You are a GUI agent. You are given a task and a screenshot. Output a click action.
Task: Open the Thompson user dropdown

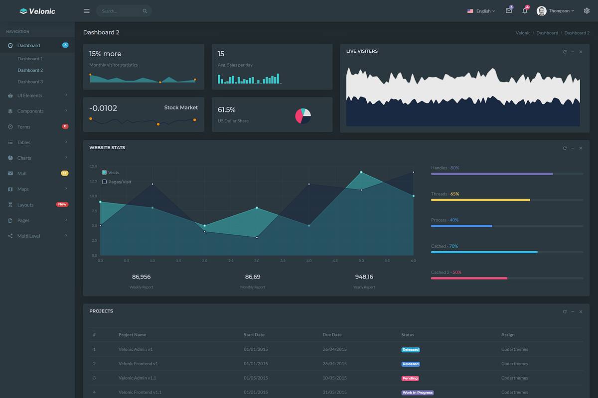[x=562, y=11]
